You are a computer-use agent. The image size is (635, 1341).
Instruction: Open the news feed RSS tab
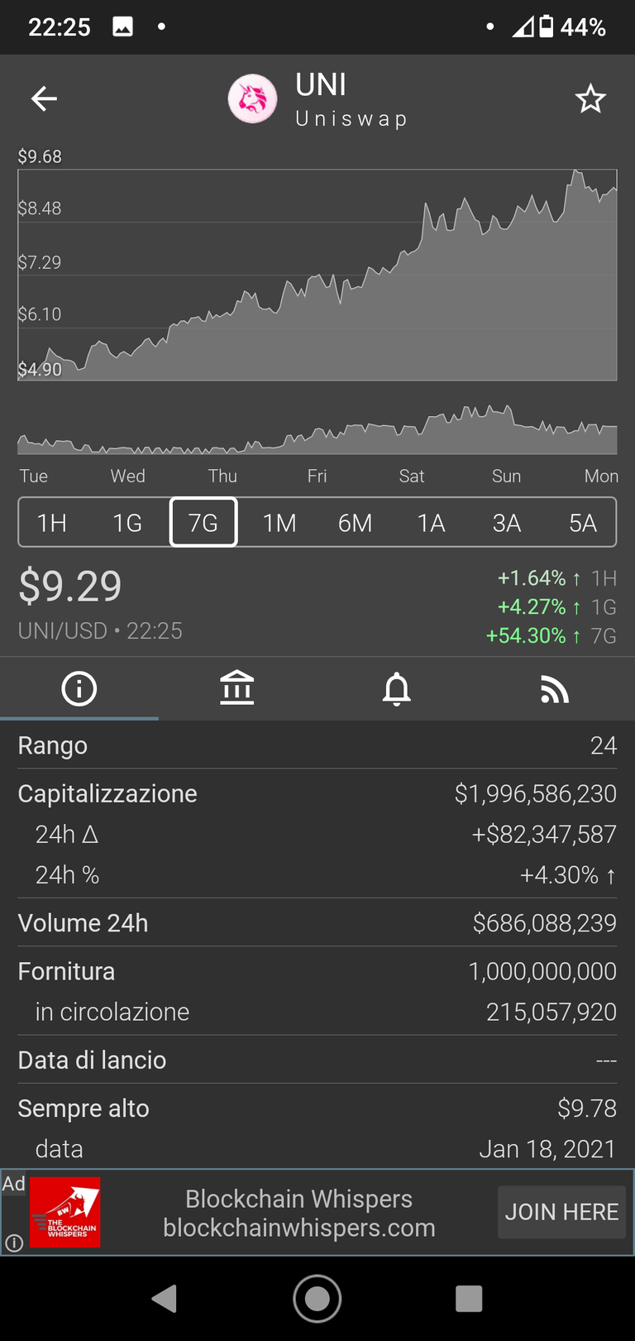tap(555, 690)
